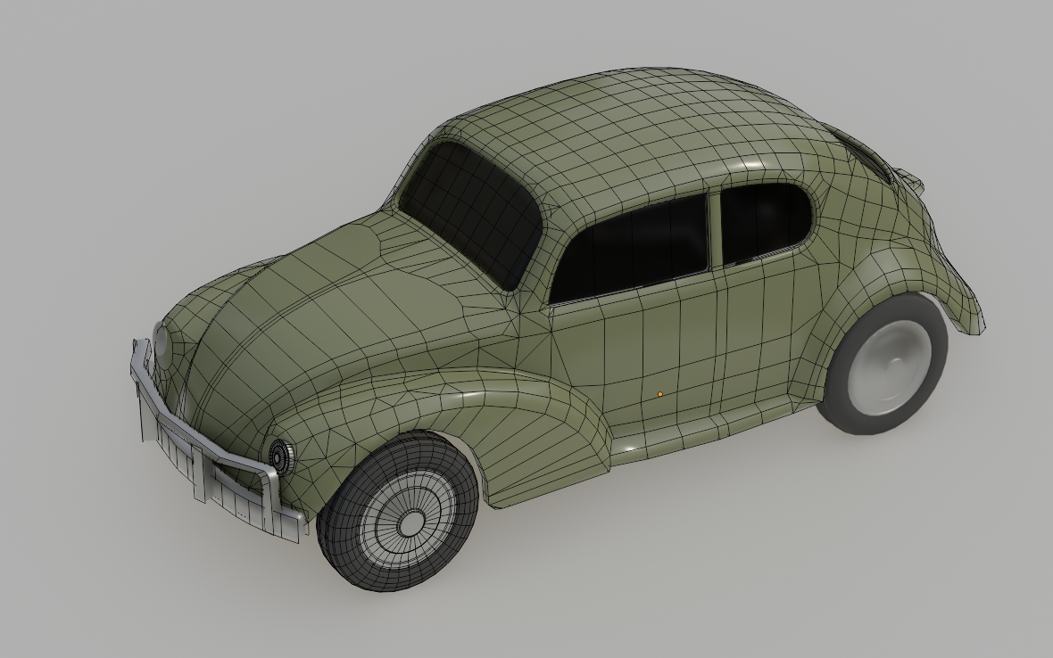Click the orange origin point on the door
1053x658 pixels.
(660, 394)
